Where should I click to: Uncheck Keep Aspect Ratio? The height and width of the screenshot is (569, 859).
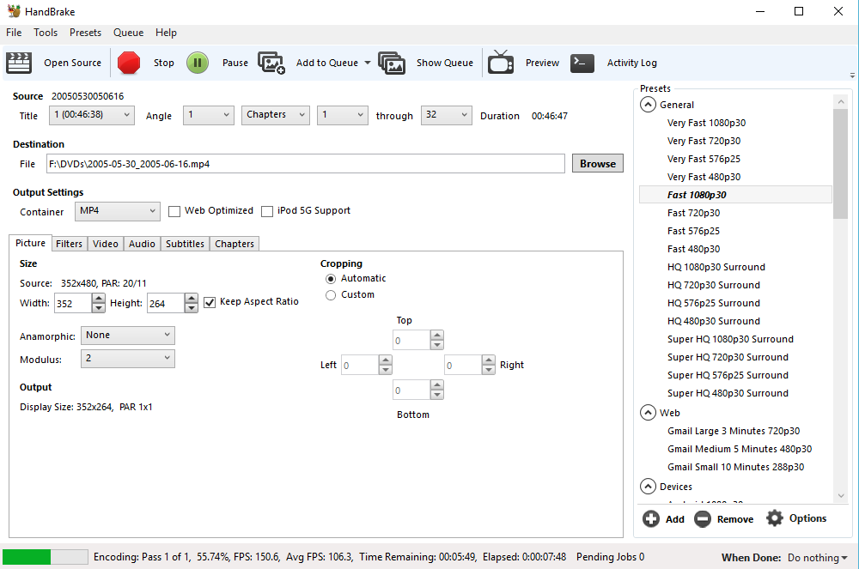point(210,302)
